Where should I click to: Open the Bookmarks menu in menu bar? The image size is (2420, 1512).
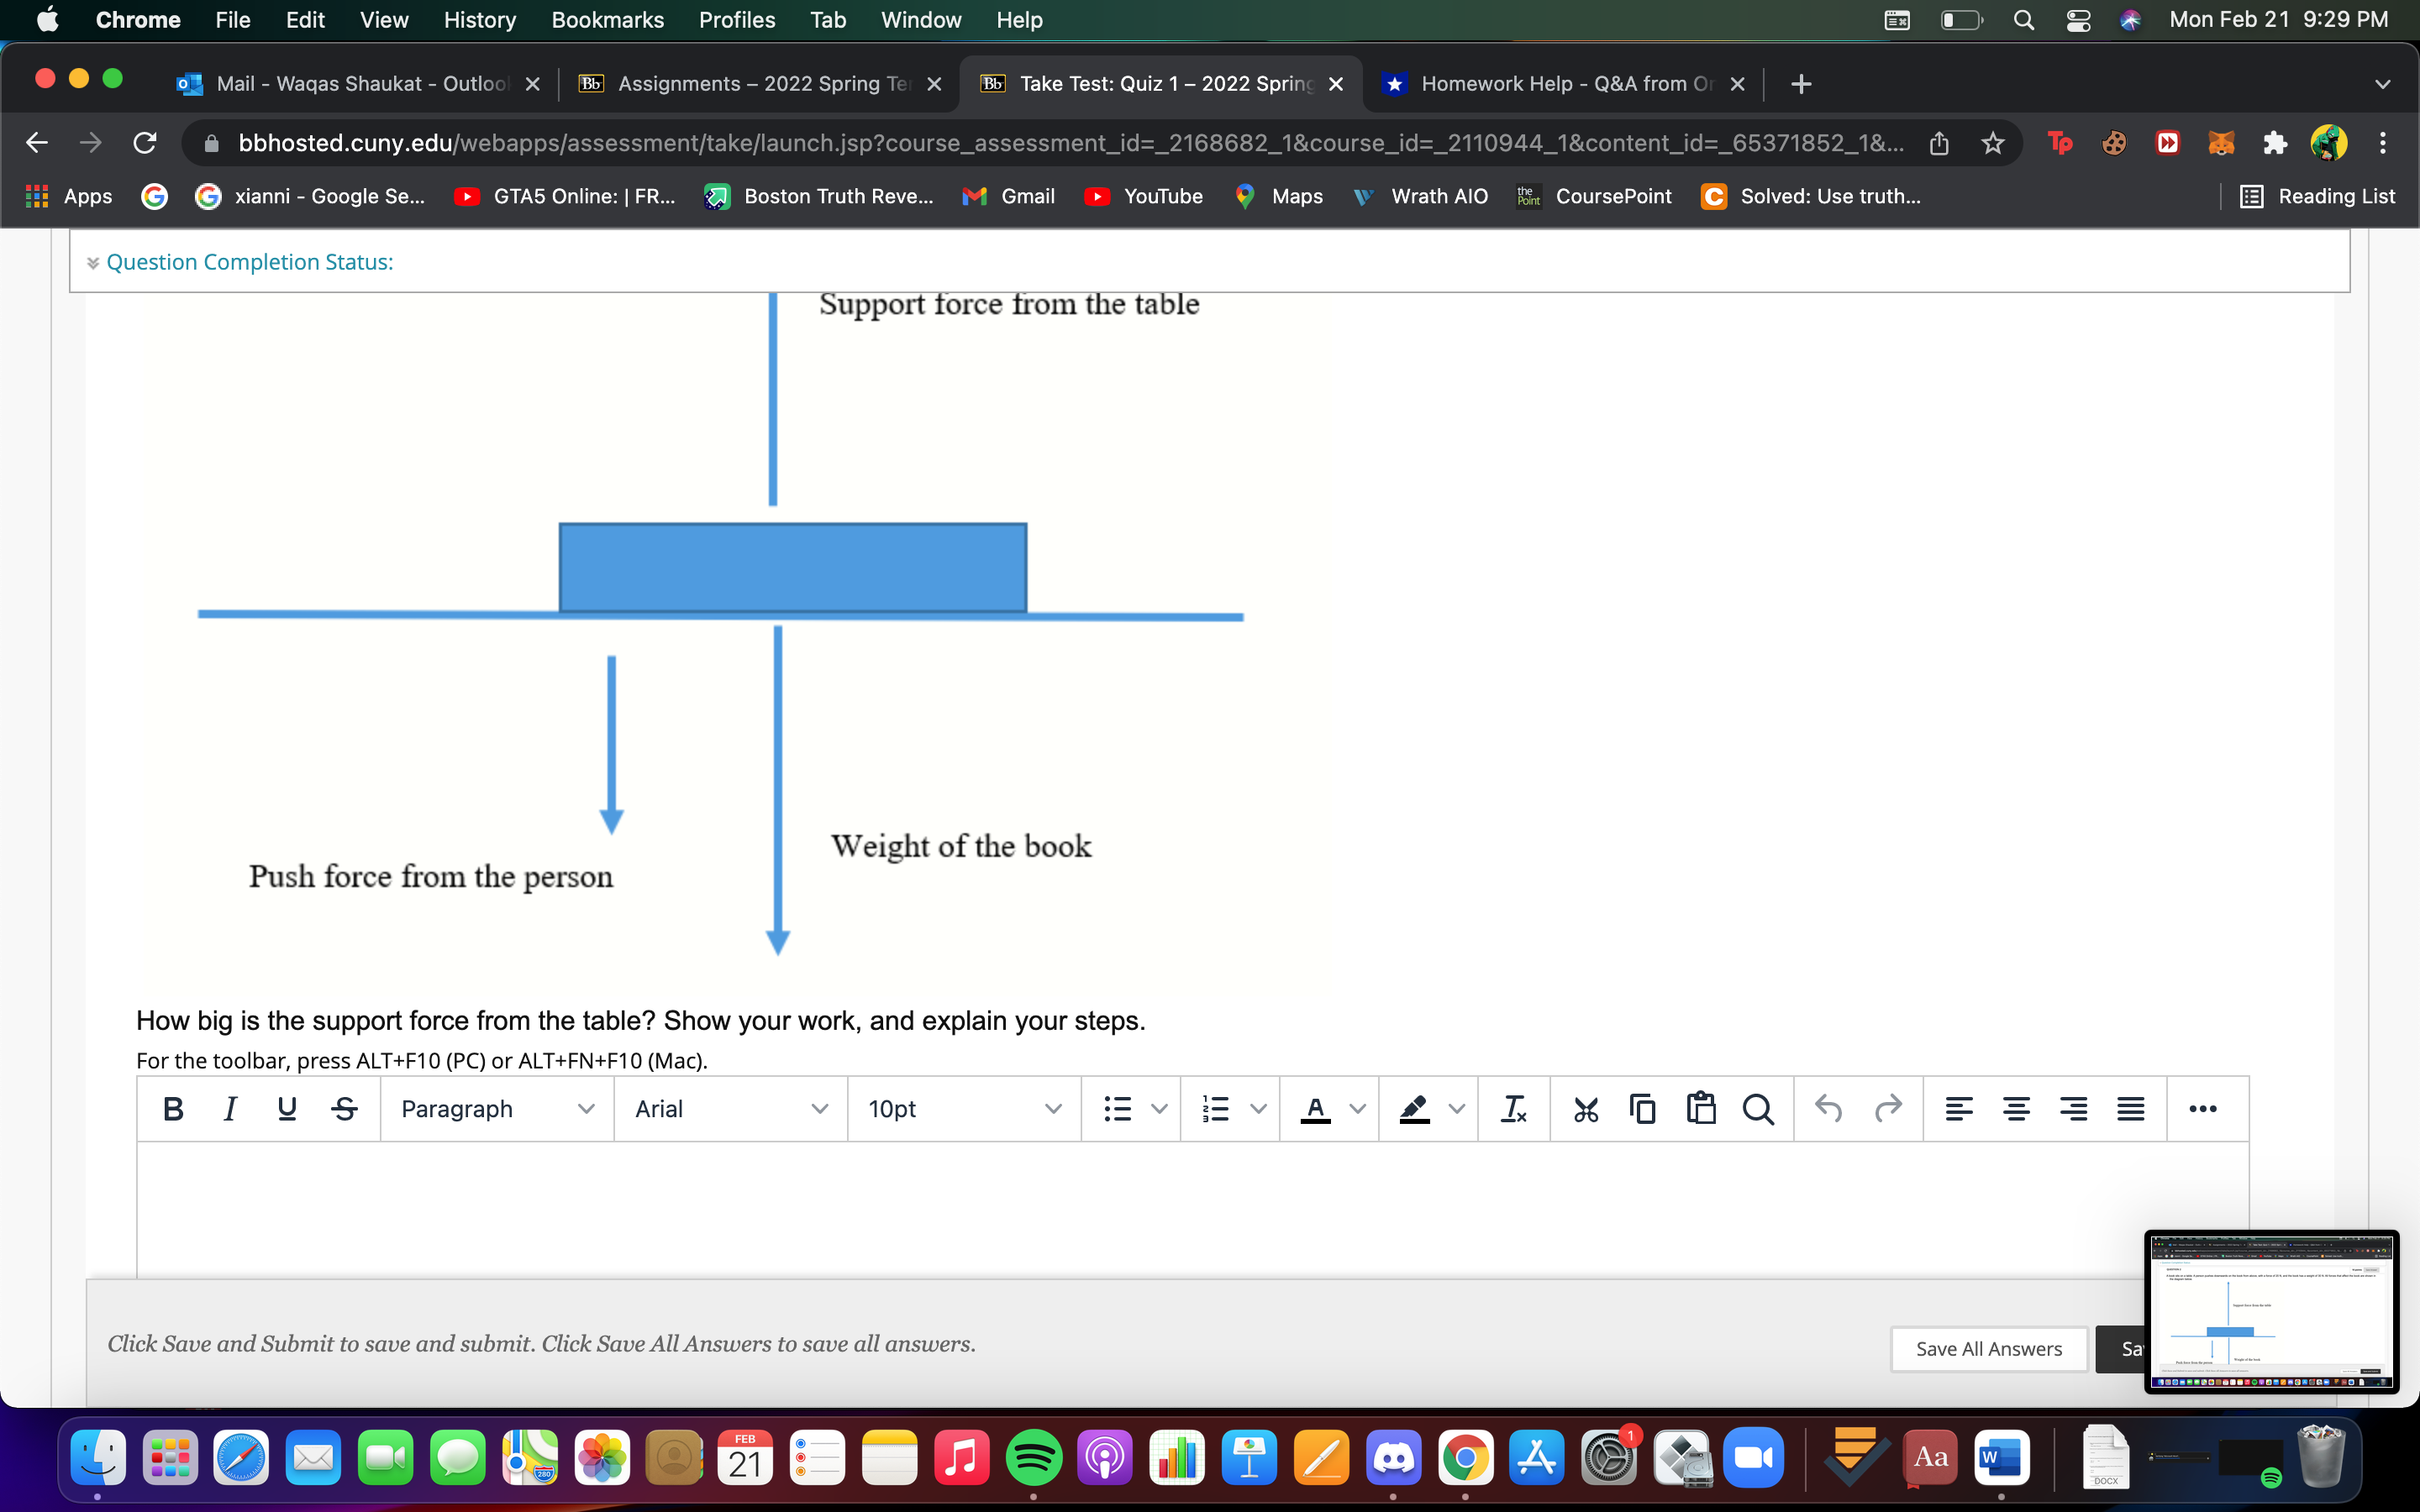click(x=607, y=20)
